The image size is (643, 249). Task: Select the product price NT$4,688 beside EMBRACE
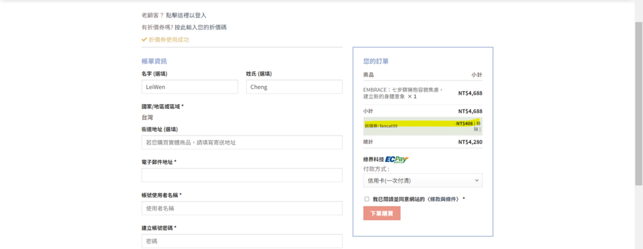coord(470,93)
